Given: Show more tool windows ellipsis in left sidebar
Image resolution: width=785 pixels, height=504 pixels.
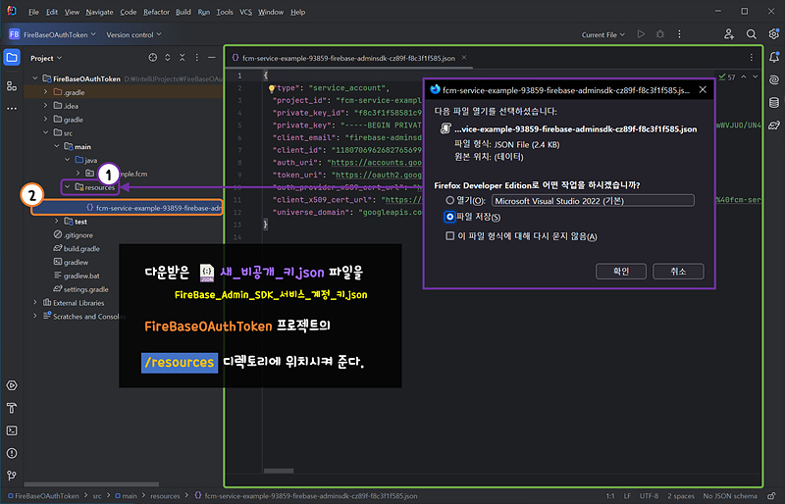Looking at the screenshot, I should [x=12, y=108].
